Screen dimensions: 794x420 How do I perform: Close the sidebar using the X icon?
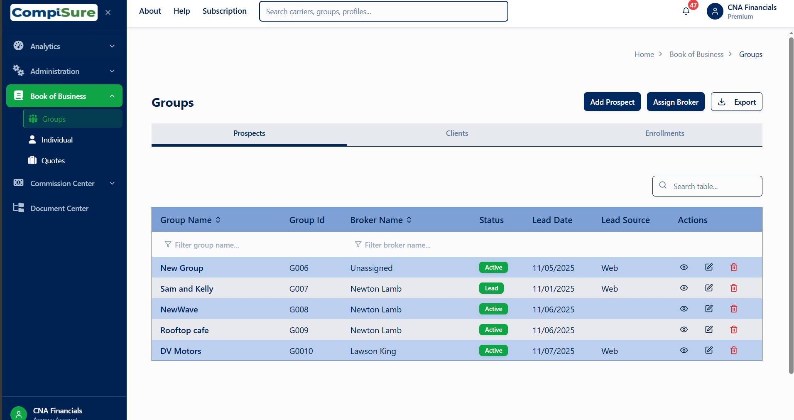pos(108,12)
